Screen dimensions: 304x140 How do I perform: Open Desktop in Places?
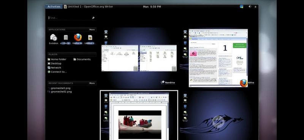(54, 63)
